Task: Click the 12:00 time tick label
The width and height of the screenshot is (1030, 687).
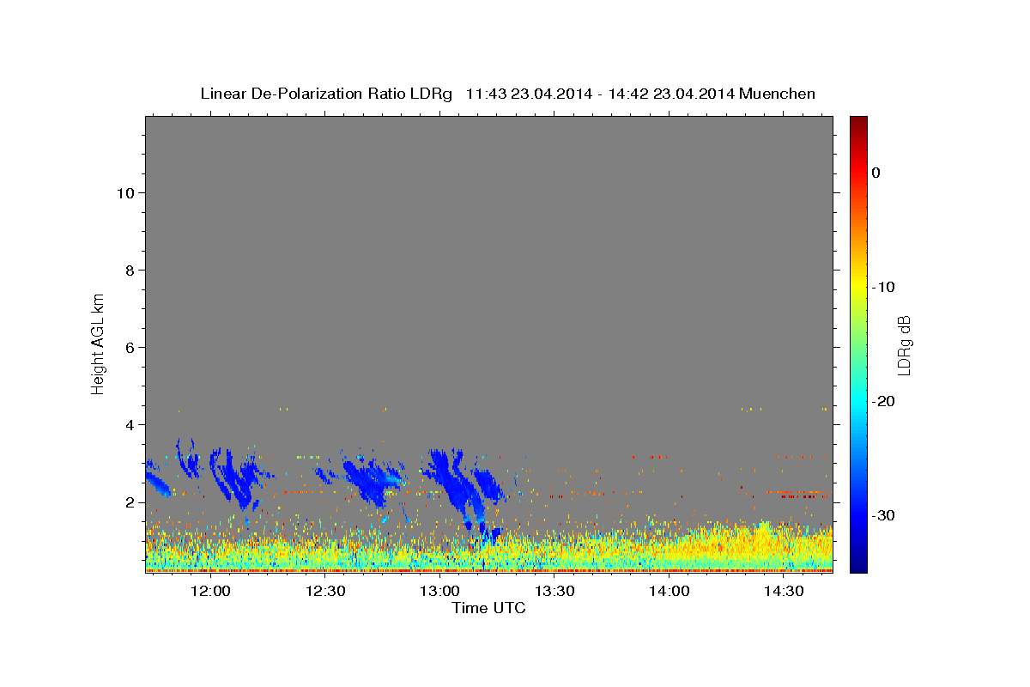Action: [209, 592]
